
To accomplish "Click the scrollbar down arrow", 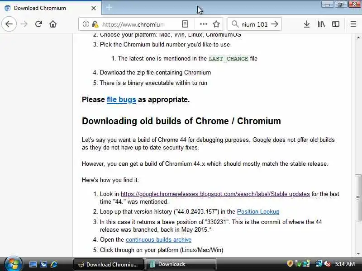I will point(358,254).
